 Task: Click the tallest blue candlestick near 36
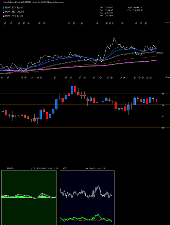click(72, 90)
